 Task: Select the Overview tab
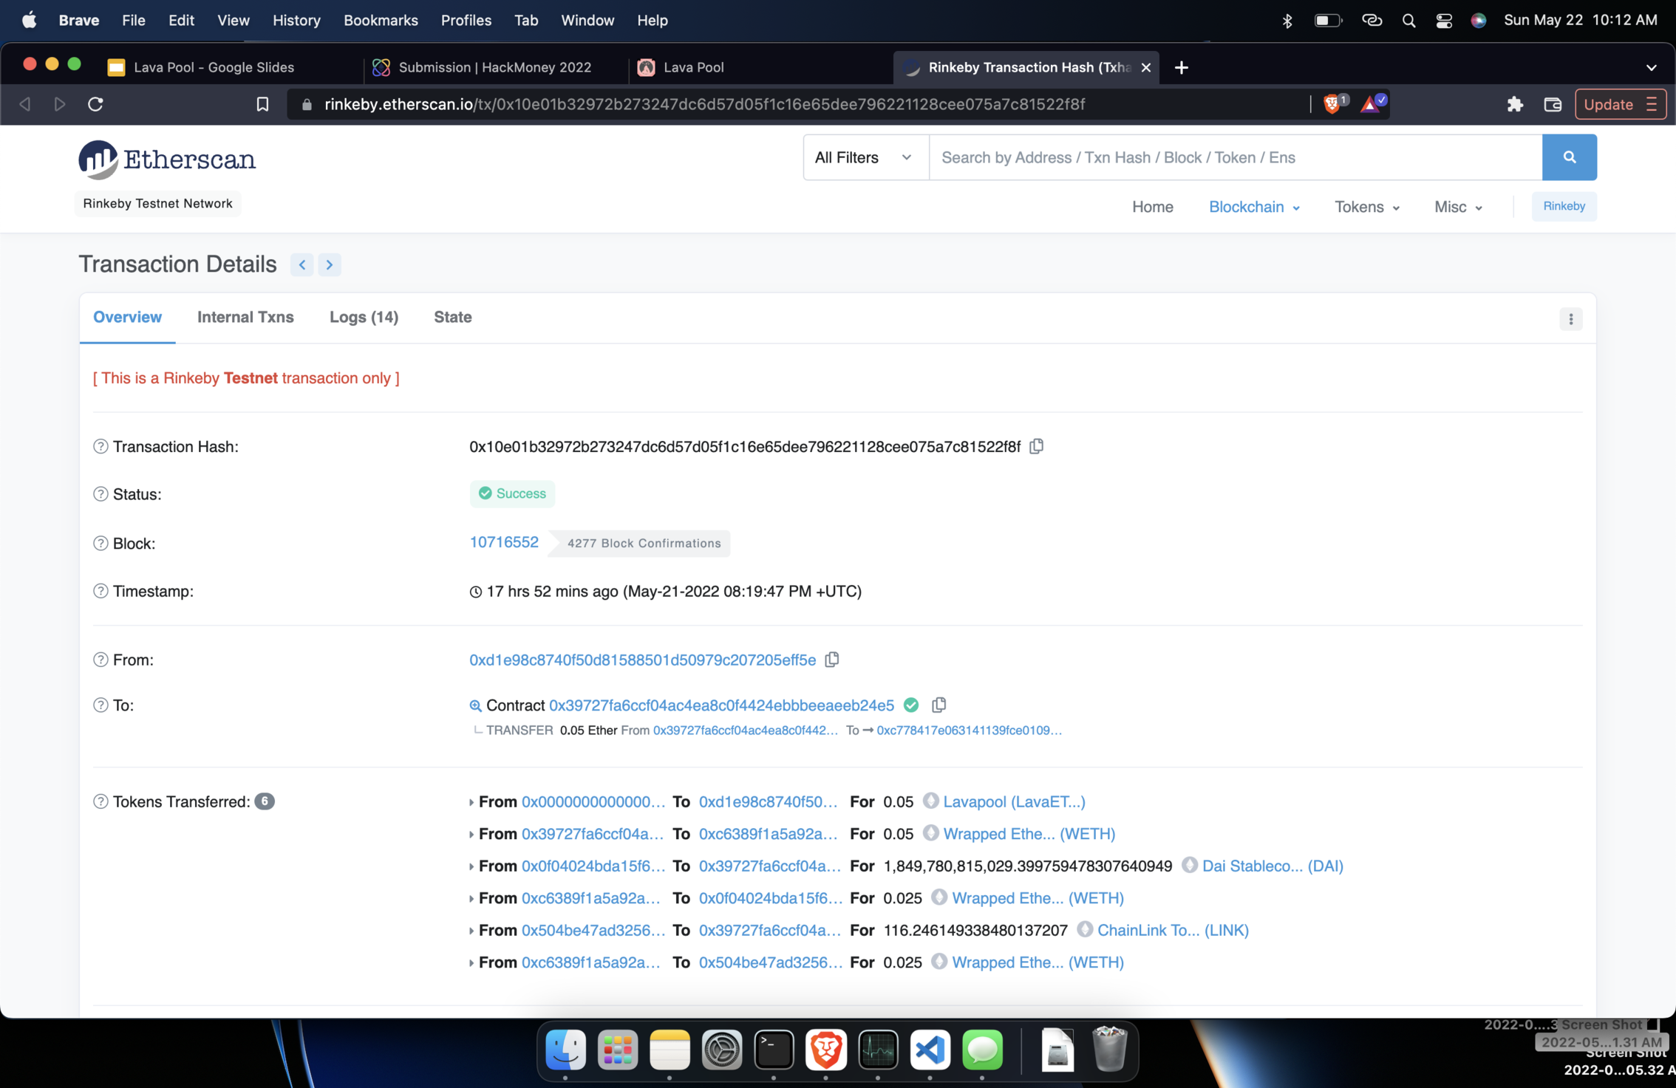(127, 317)
